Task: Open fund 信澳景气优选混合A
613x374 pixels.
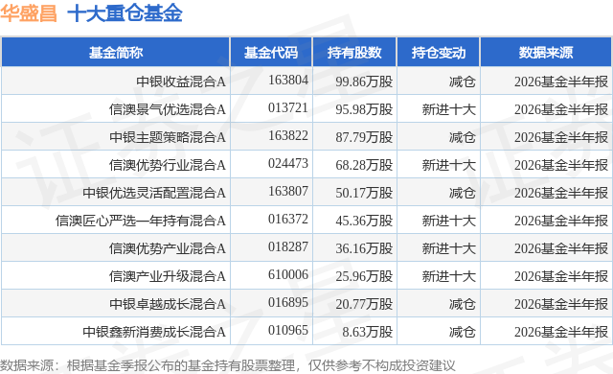Action: (x=168, y=109)
